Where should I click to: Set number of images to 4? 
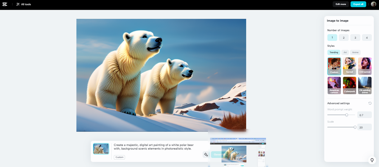pos(367,38)
